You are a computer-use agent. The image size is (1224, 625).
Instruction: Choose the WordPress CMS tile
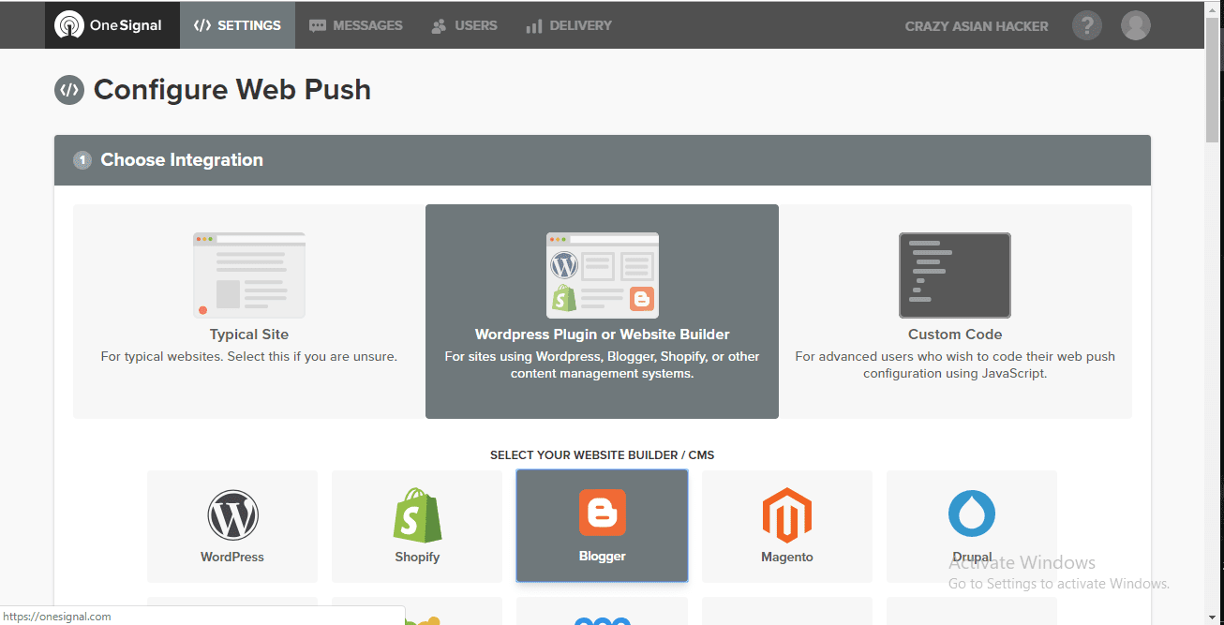pyautogui.click(x=232, y=526)
